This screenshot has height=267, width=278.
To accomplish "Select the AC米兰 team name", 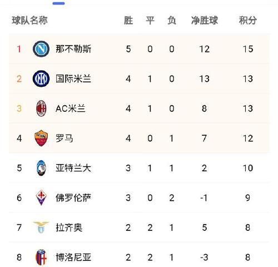I will 71,108.
